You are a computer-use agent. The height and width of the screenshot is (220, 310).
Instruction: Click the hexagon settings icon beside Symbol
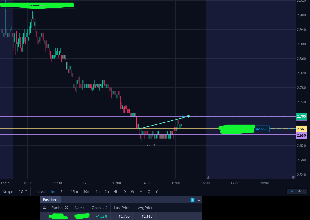(x=67, y=208)
